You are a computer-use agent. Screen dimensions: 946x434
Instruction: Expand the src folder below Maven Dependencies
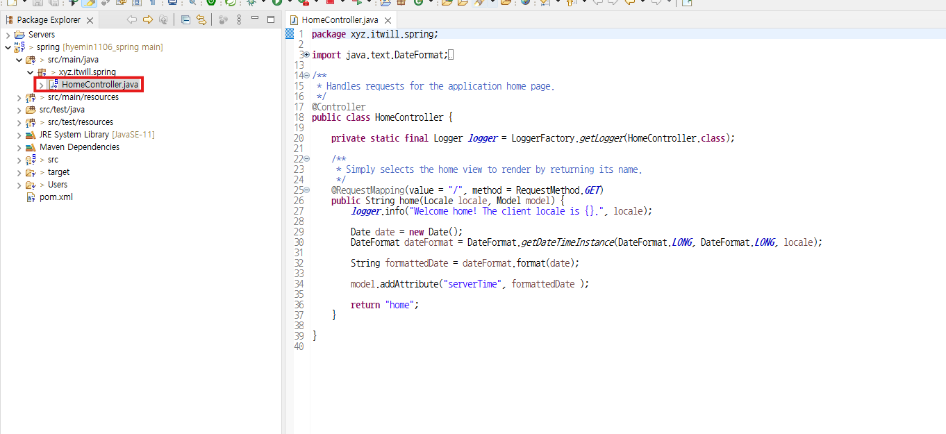click(19, 160)
